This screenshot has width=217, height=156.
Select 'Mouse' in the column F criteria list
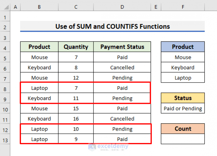point(183,57)
